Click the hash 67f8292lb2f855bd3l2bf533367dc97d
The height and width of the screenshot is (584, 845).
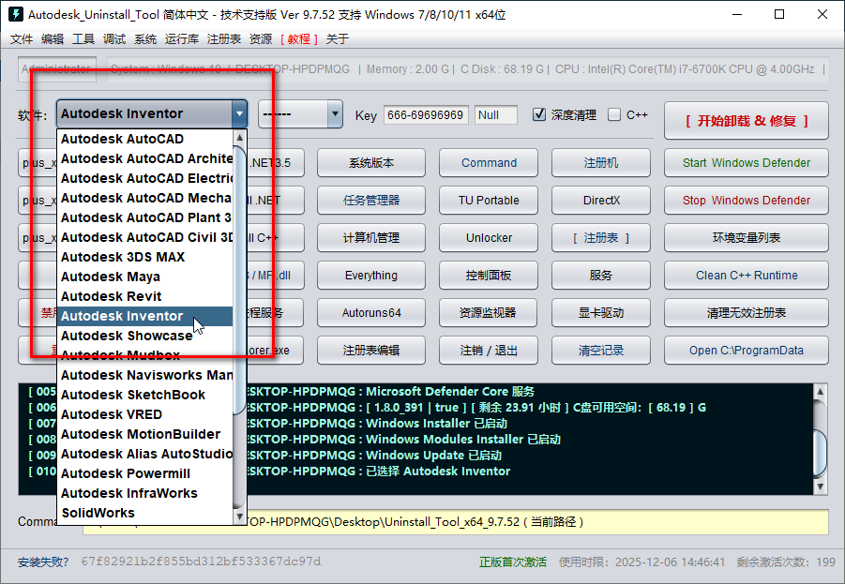[201, 562]
